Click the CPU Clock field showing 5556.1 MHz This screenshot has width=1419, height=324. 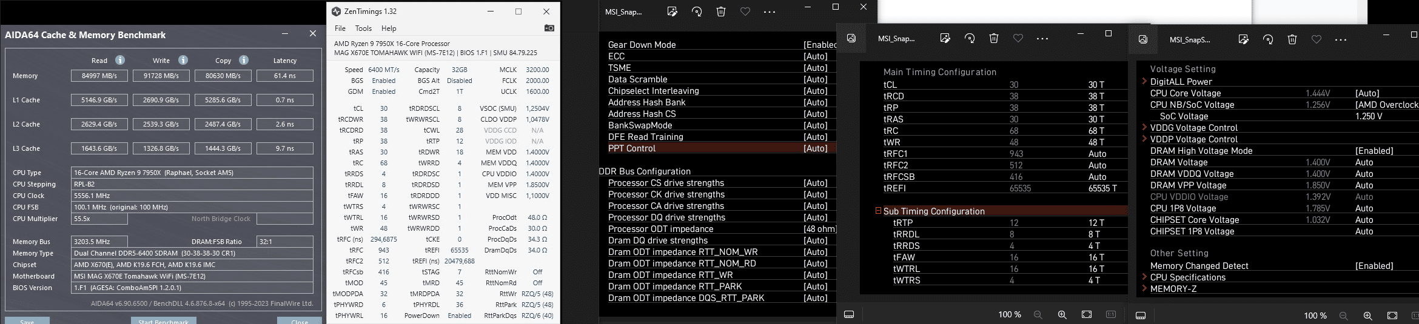point(192,196)
